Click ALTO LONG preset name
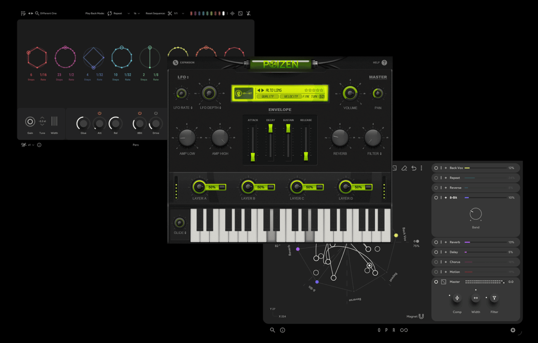This screenshot has width=538, height=343. click(x=274, y=90)
